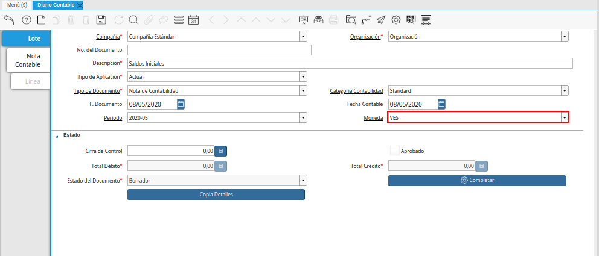
Task: Click the last toolbar certificate icon
Action: (x=426, y=20)
